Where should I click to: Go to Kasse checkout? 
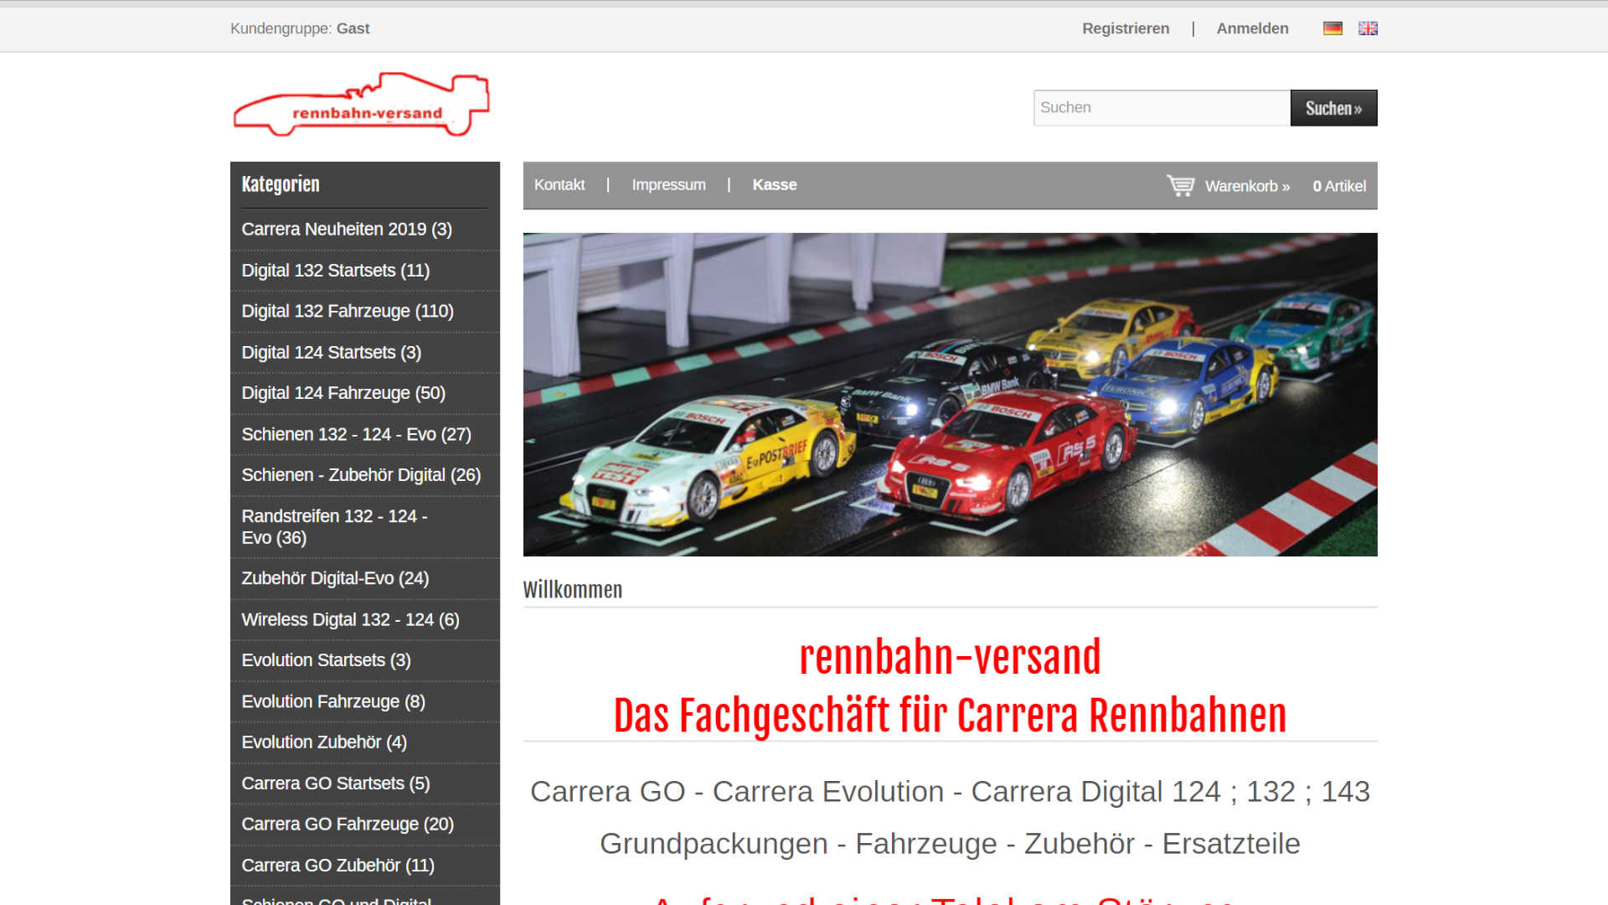(x=774, y=185)
